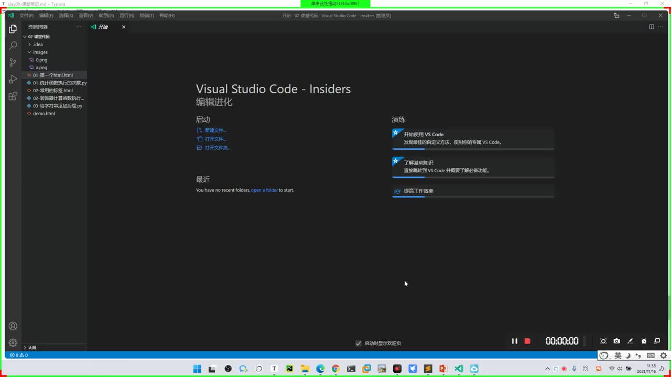The image size is (671, 377).
Task: Open PowerPoint from the taskbar
Action: point(443,369)
